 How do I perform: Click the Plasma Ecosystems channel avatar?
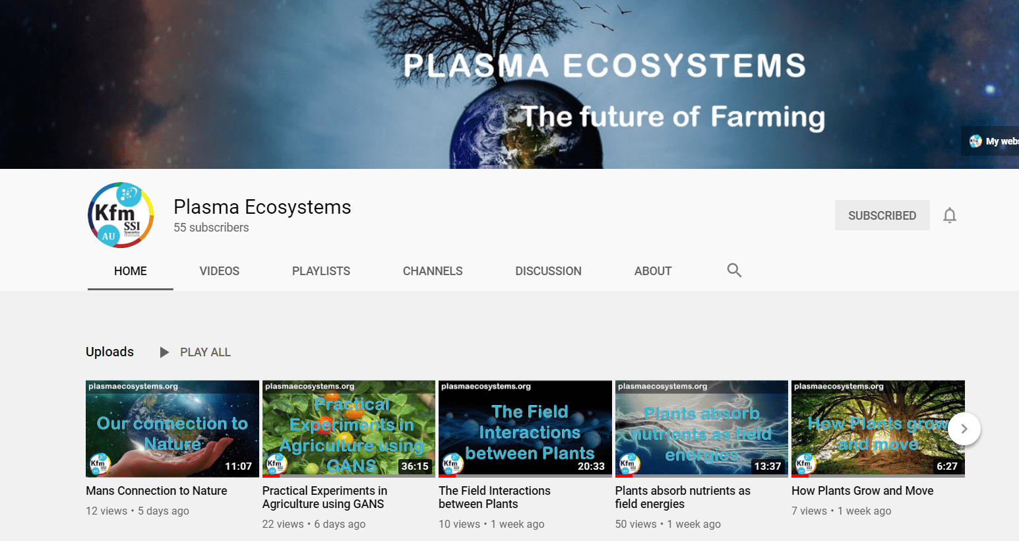(121, 215)
